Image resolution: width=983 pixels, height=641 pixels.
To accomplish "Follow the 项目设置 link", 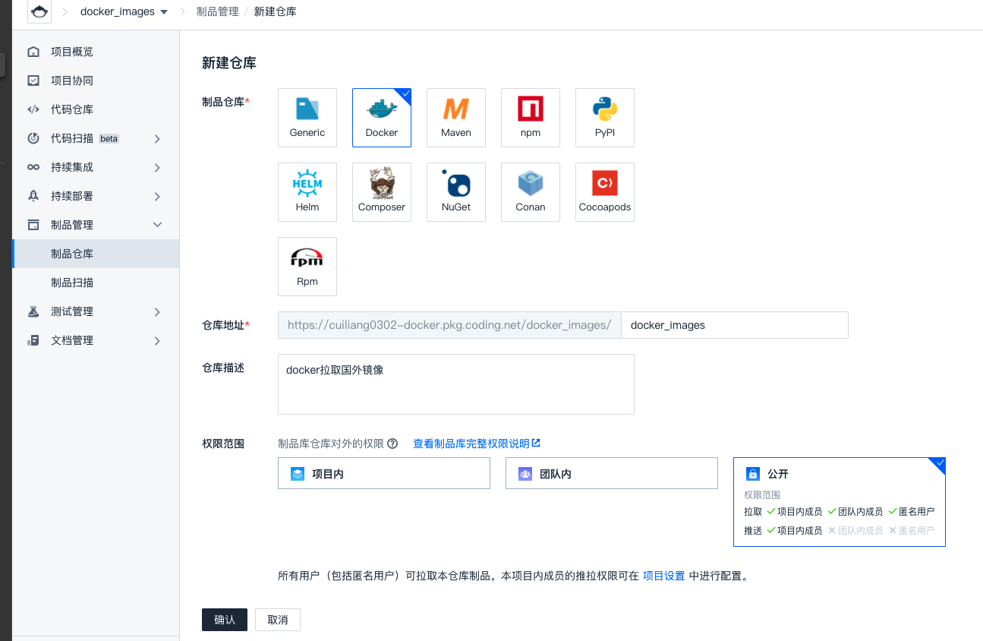I will (664, 576).
